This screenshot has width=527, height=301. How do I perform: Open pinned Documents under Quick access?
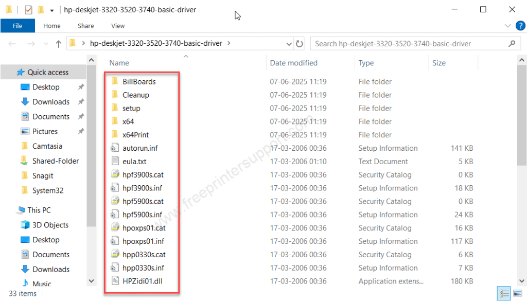(51, 117)
